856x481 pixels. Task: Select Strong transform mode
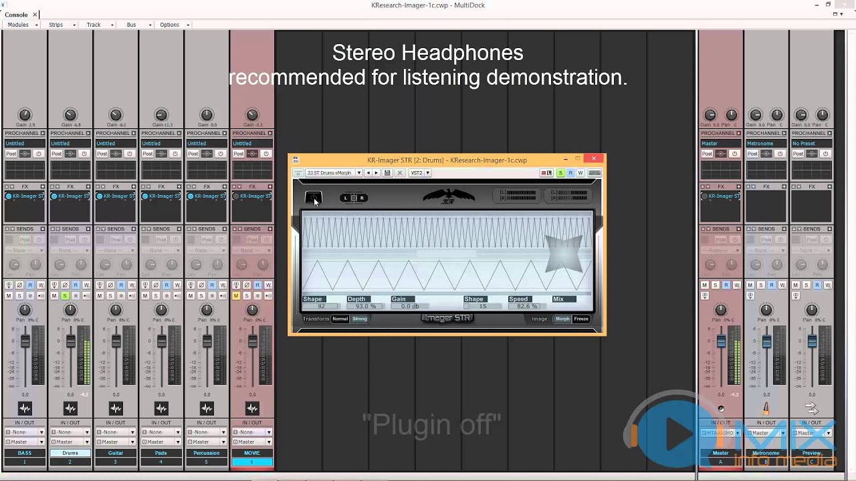tap(360, 319)
